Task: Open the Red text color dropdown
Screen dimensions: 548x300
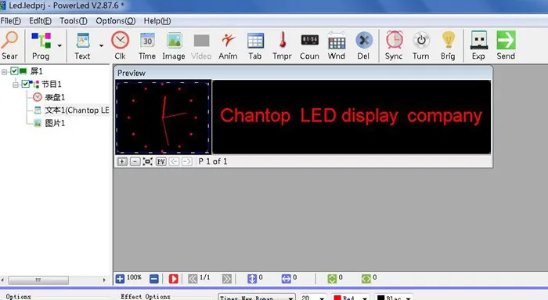Action: pyautogui.click(x=365, y=298)
